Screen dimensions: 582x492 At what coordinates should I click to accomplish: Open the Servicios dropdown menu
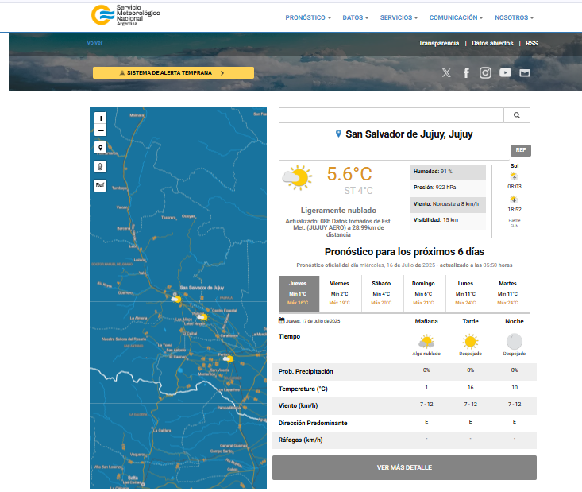pyautogui.click(x=399, y=17)
